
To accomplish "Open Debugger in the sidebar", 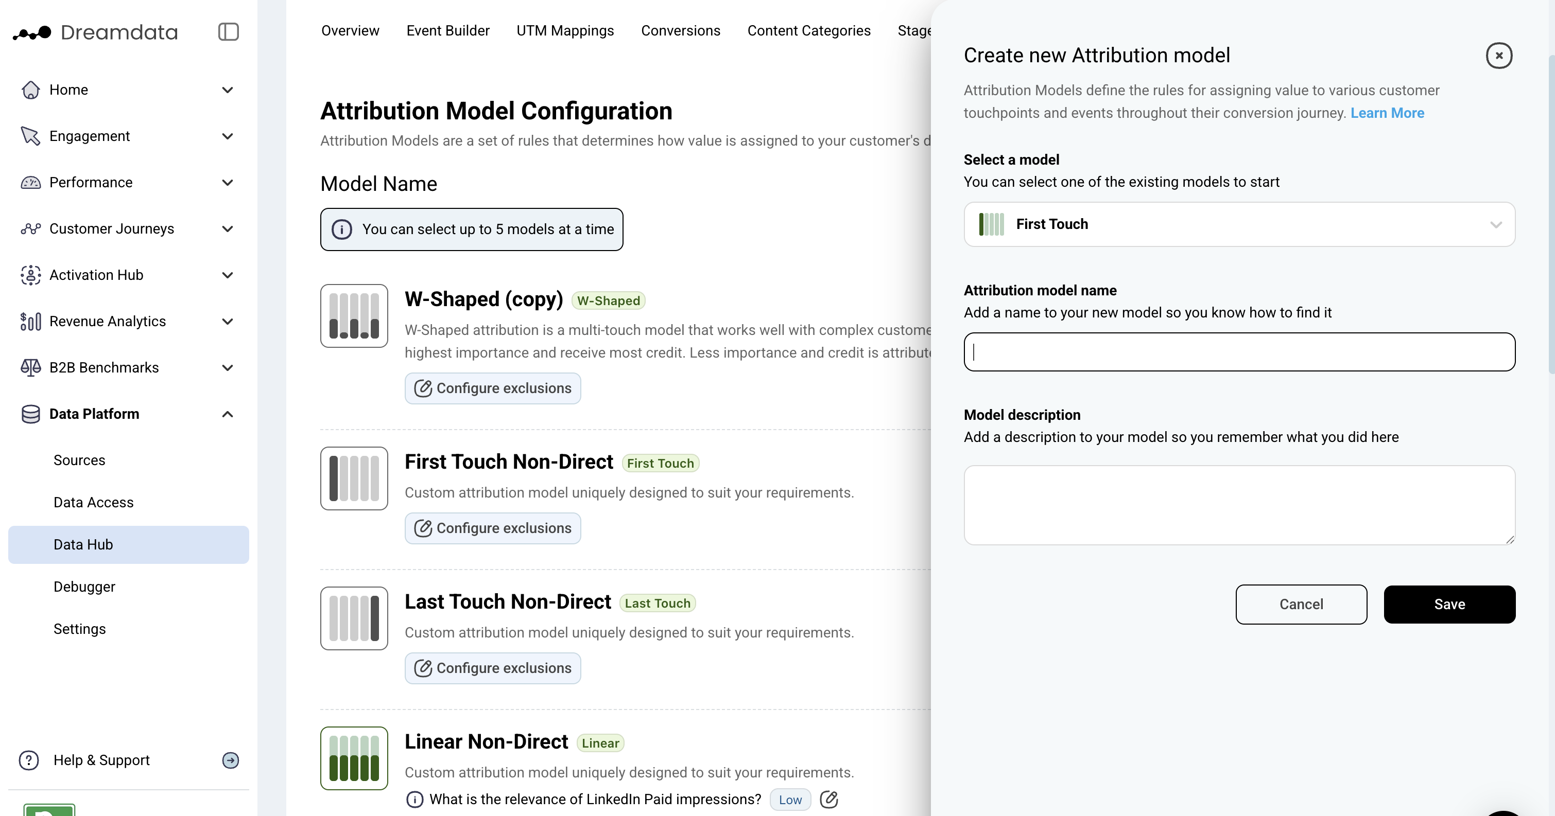I will click(84, 586).
